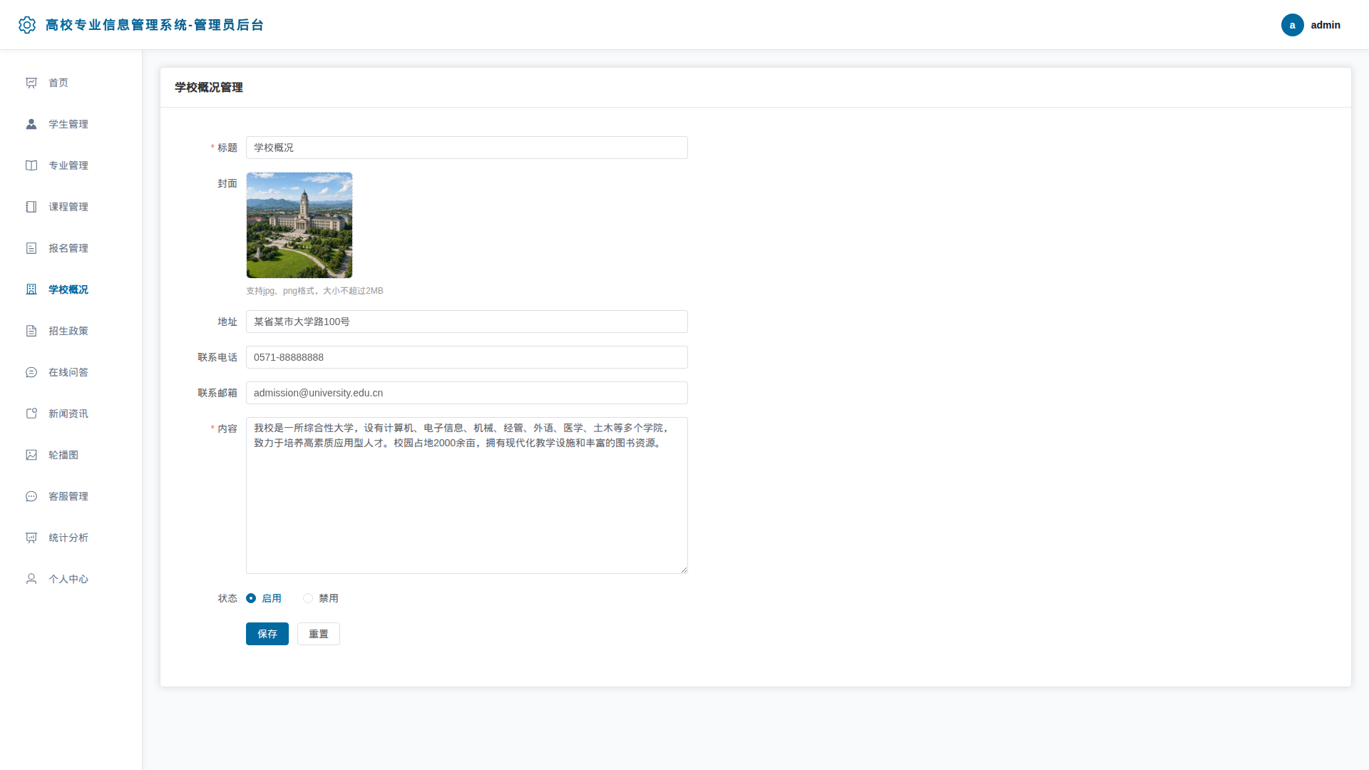Click the 新闻资讯 icon
Screen dimensions: 1369x770
[31, 414]
